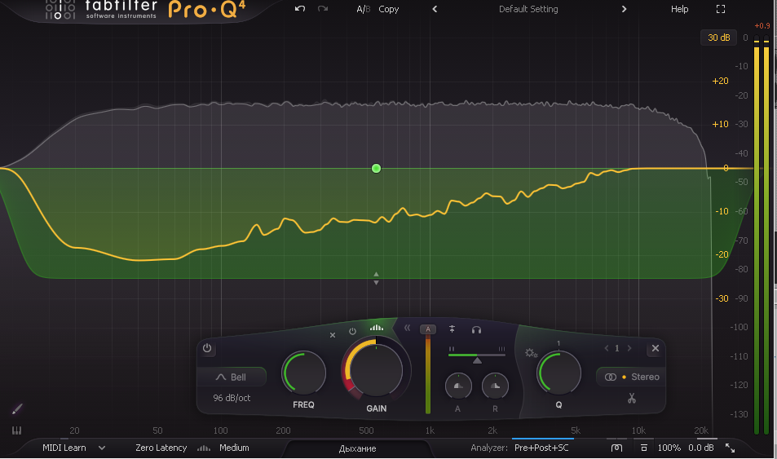Open the Zero Latency processing mode menu
Screen dimensions: 777x459
pyautogui.click(x=161, y=448)
